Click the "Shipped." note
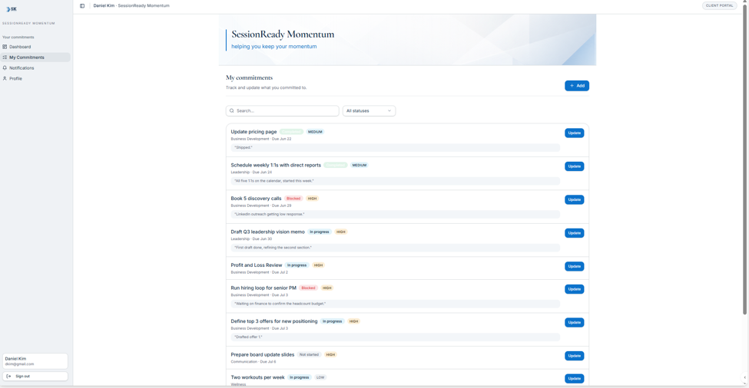This screenshot has width=749, height=388. (x=395, y=148)
